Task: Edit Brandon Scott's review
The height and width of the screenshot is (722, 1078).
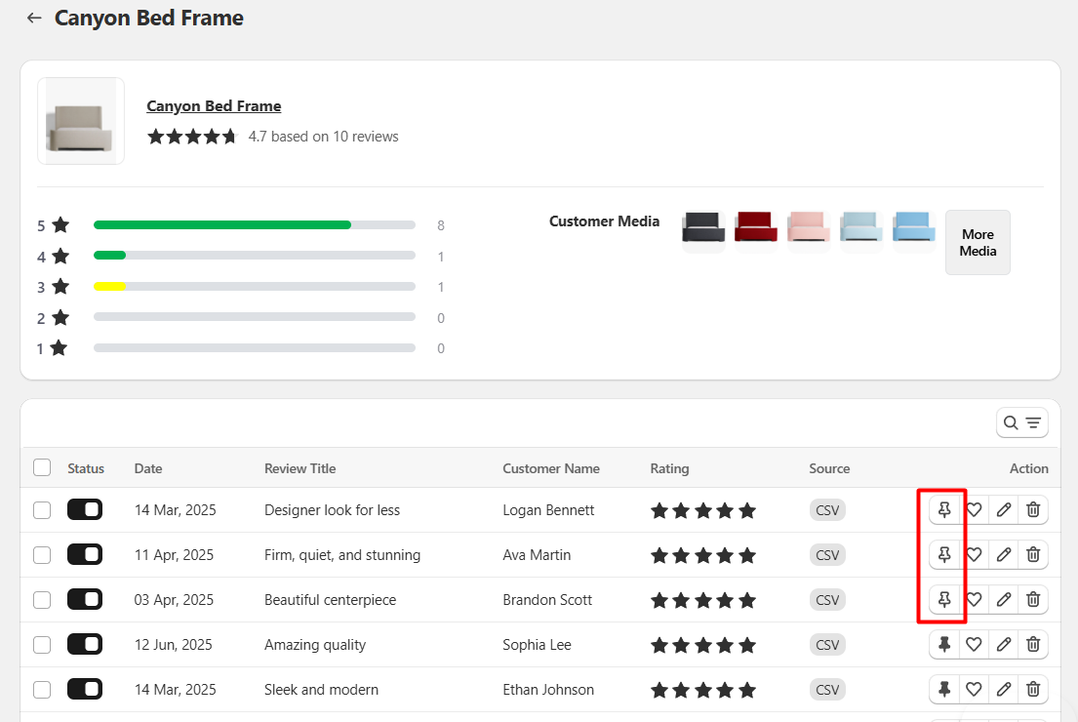Action: 1004,600
